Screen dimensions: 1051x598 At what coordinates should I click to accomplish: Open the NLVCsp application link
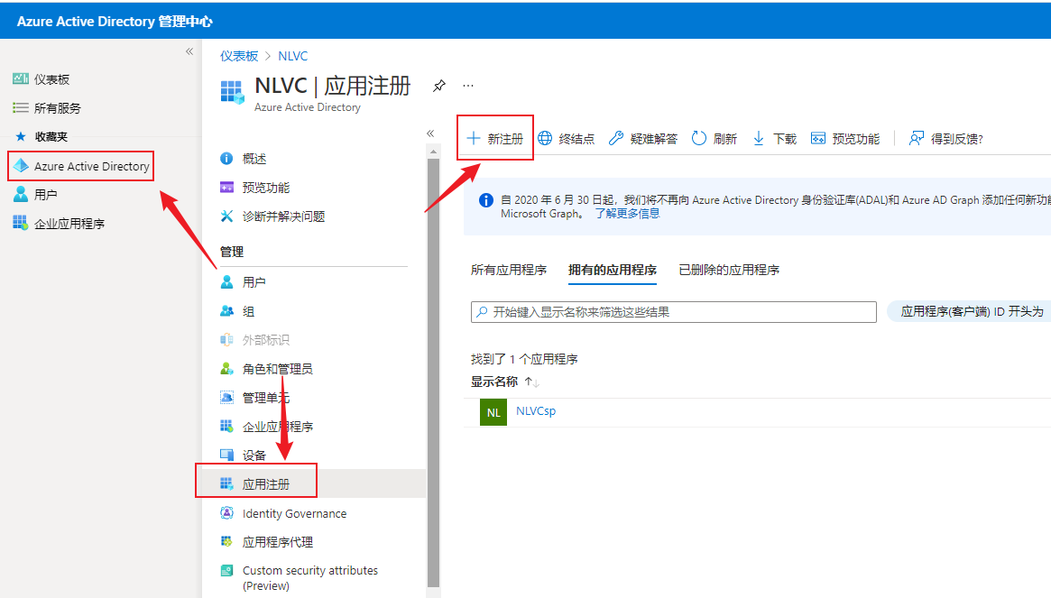click(x=536, y=411)
